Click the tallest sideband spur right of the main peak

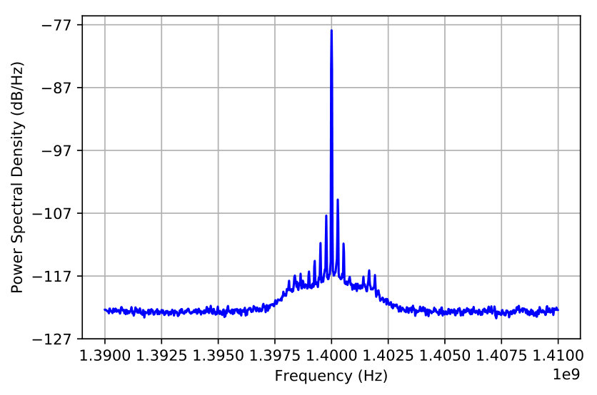pos(338,200)
